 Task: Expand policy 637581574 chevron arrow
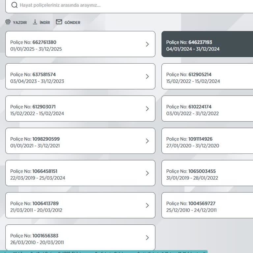pyautogui.click(x=147, y=76)
